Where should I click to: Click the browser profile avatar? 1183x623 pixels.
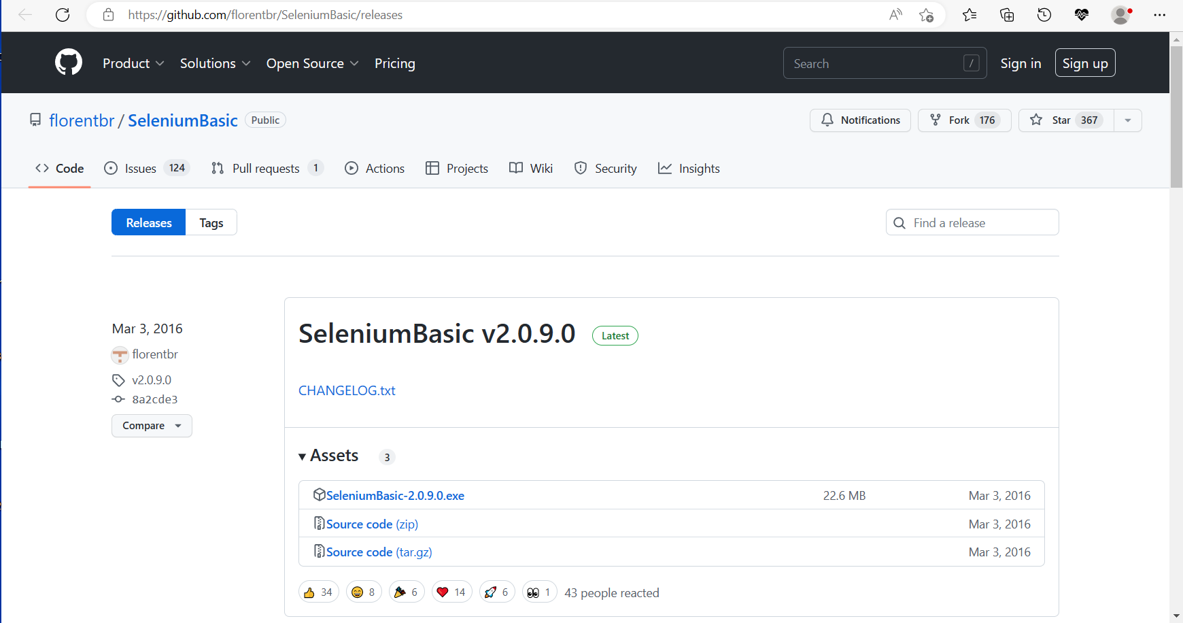tap(1121, 15)
